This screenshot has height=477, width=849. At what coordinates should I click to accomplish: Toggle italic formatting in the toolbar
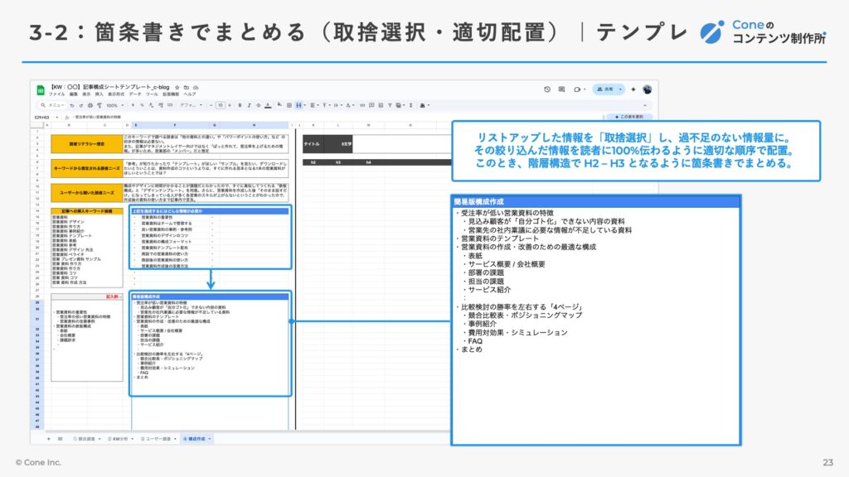pyautogui.click(x=249, y=105)
